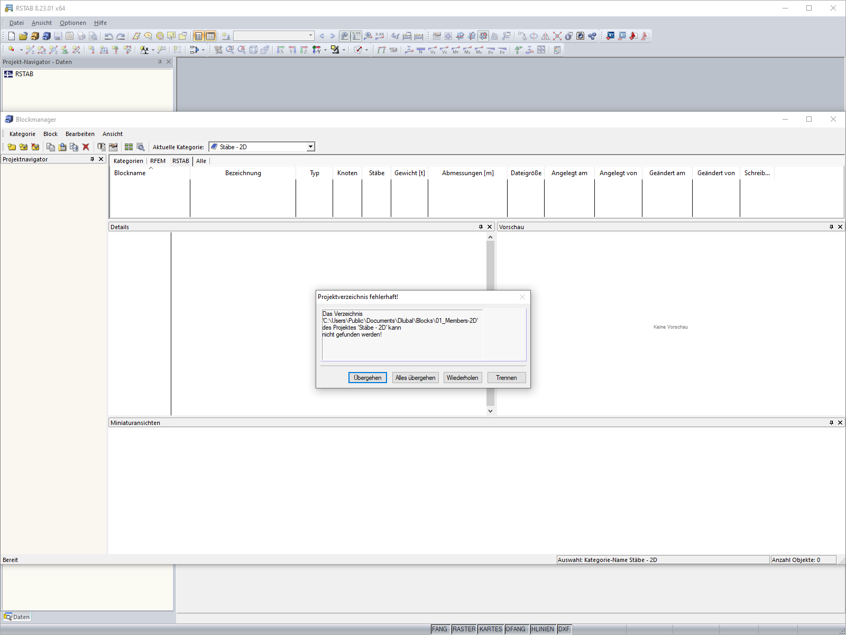Unpin the Vorschau panel

832,226
